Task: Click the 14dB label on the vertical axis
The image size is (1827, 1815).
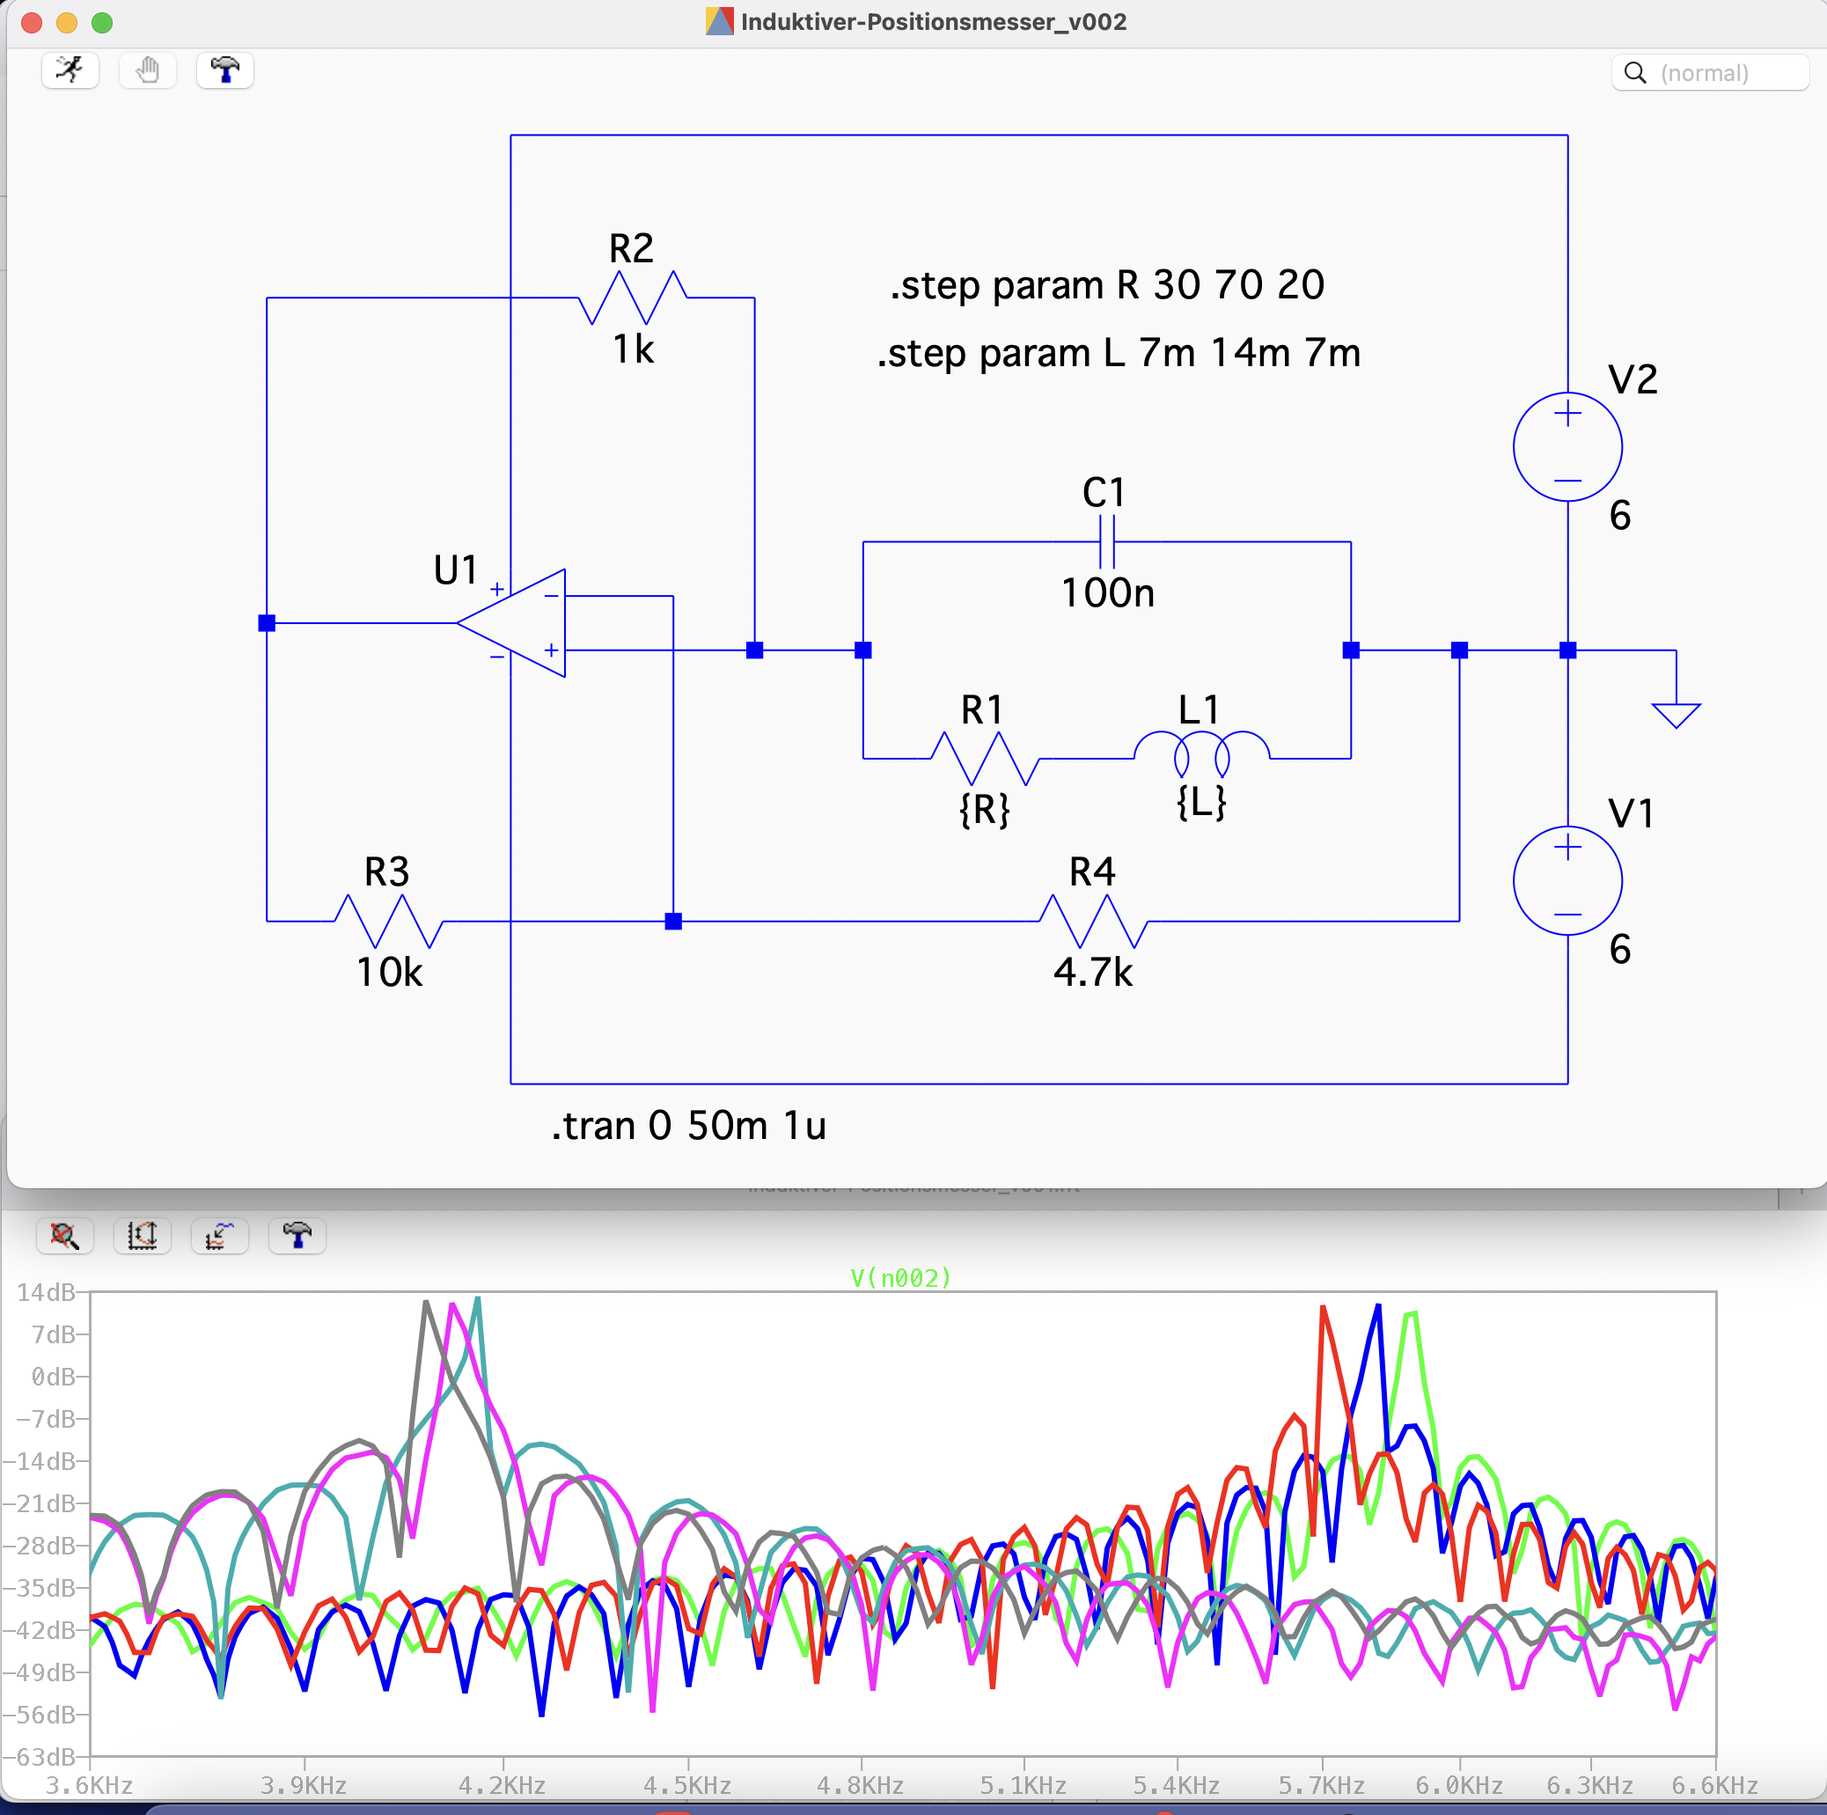Action: pyautogui.click(x=46, y=1292)
